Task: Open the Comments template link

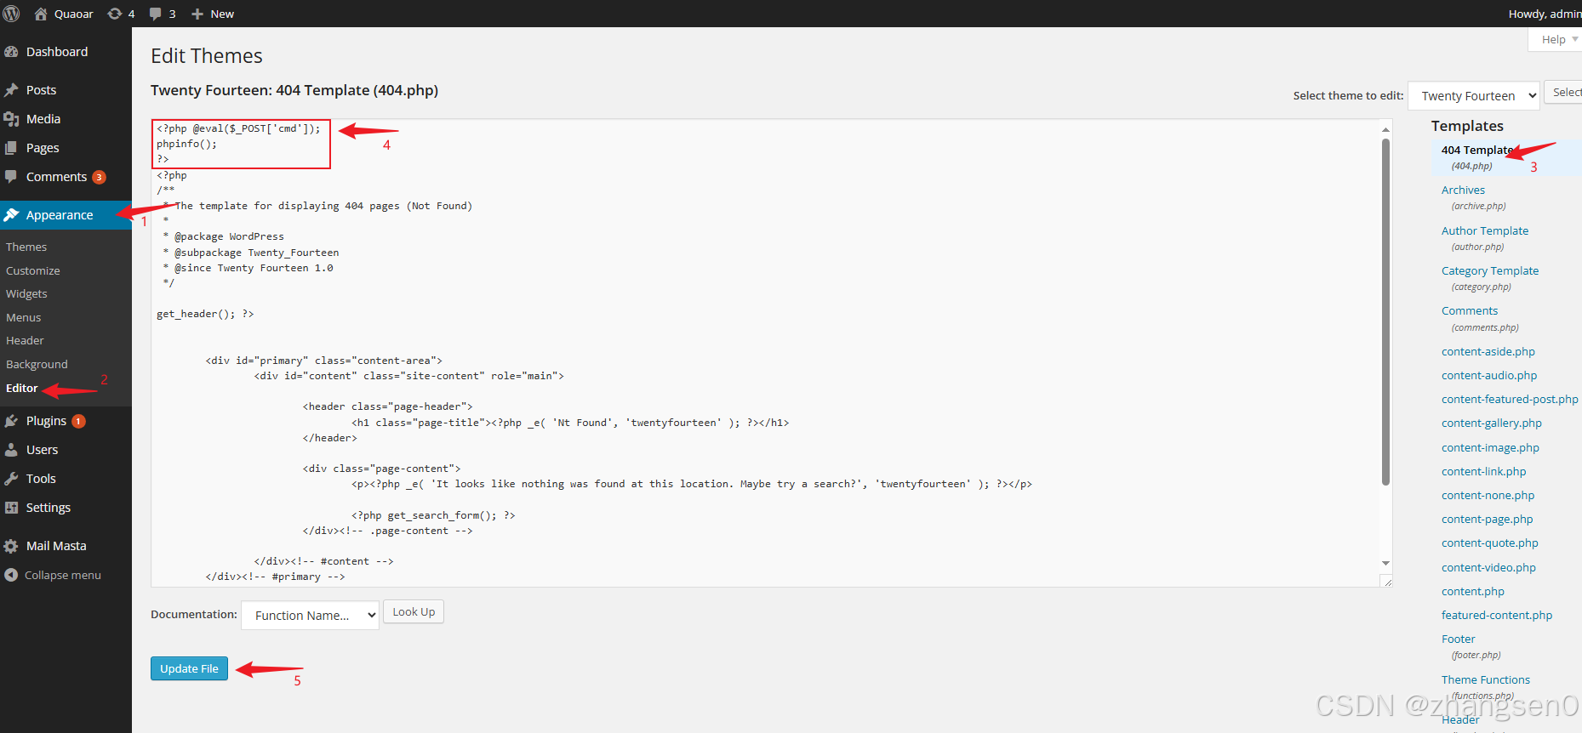Action: pyautogui.click(x=1470, y=311)
